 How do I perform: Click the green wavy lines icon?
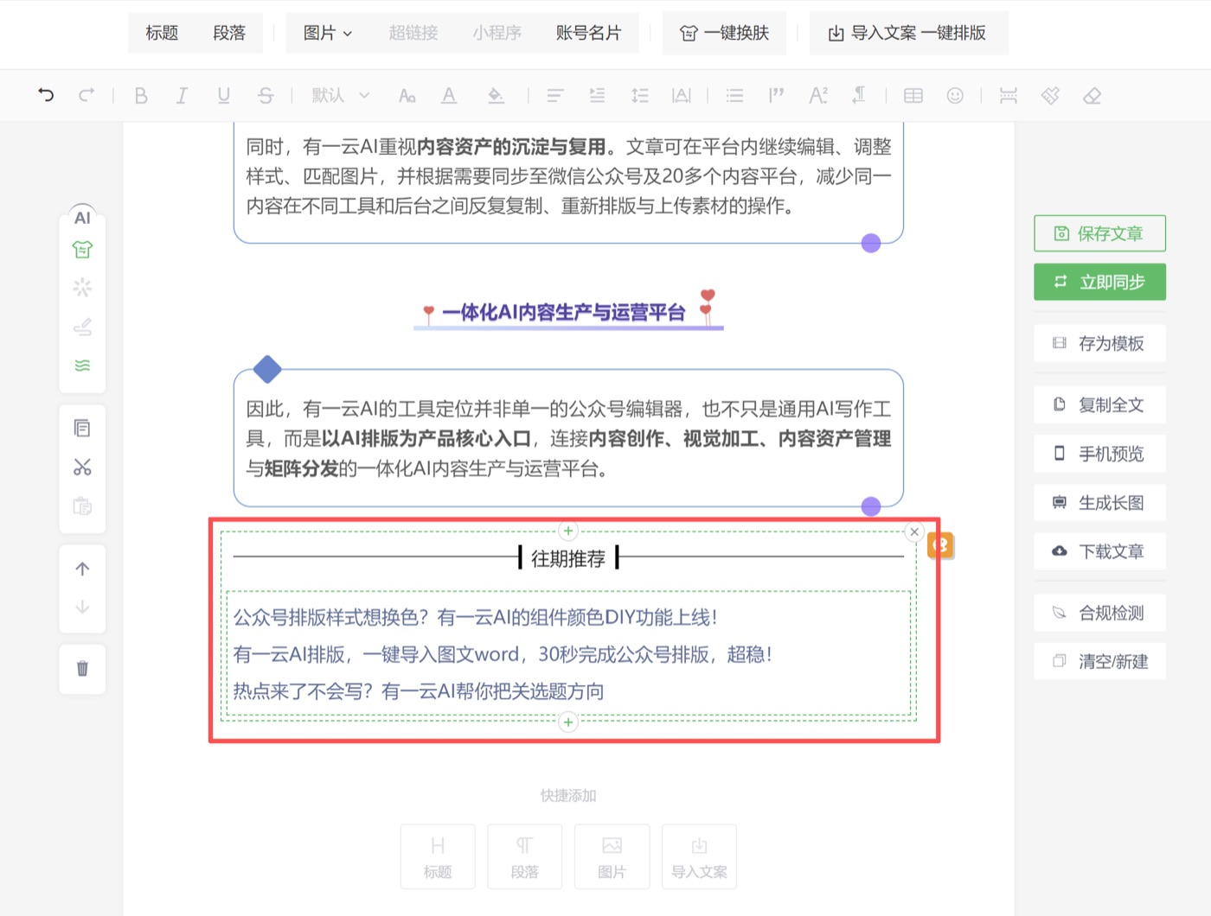[x=82, y=366]
